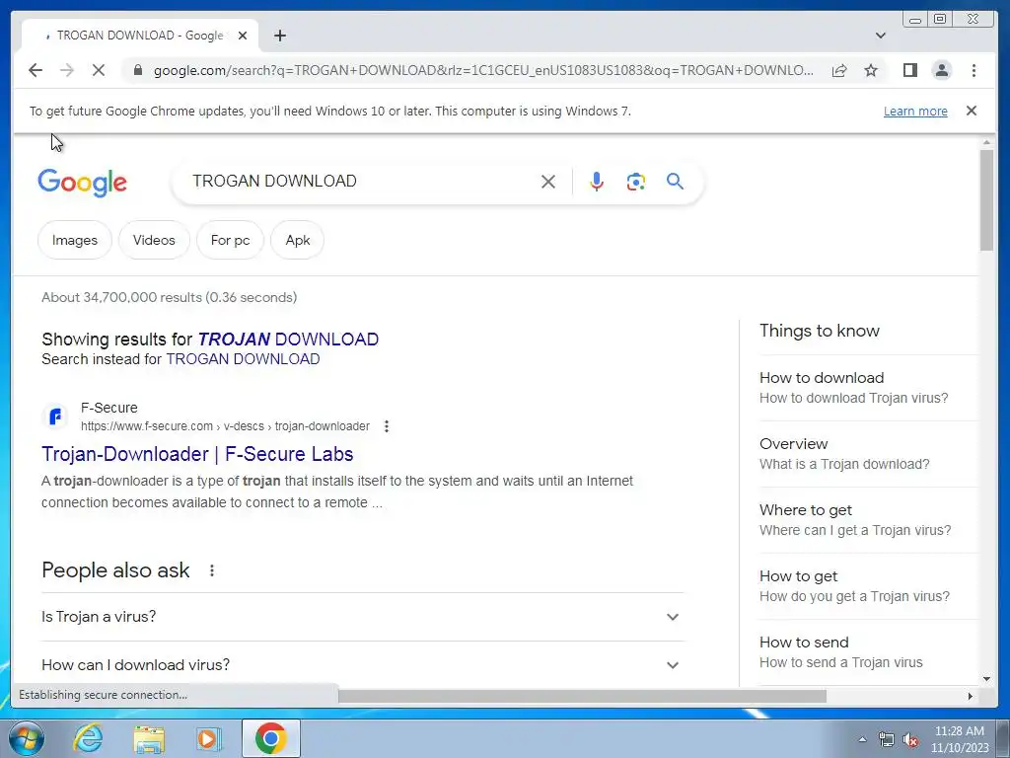
Task: Dismiss the Windows 7 update notice
Action: click(x=972, y=111)
